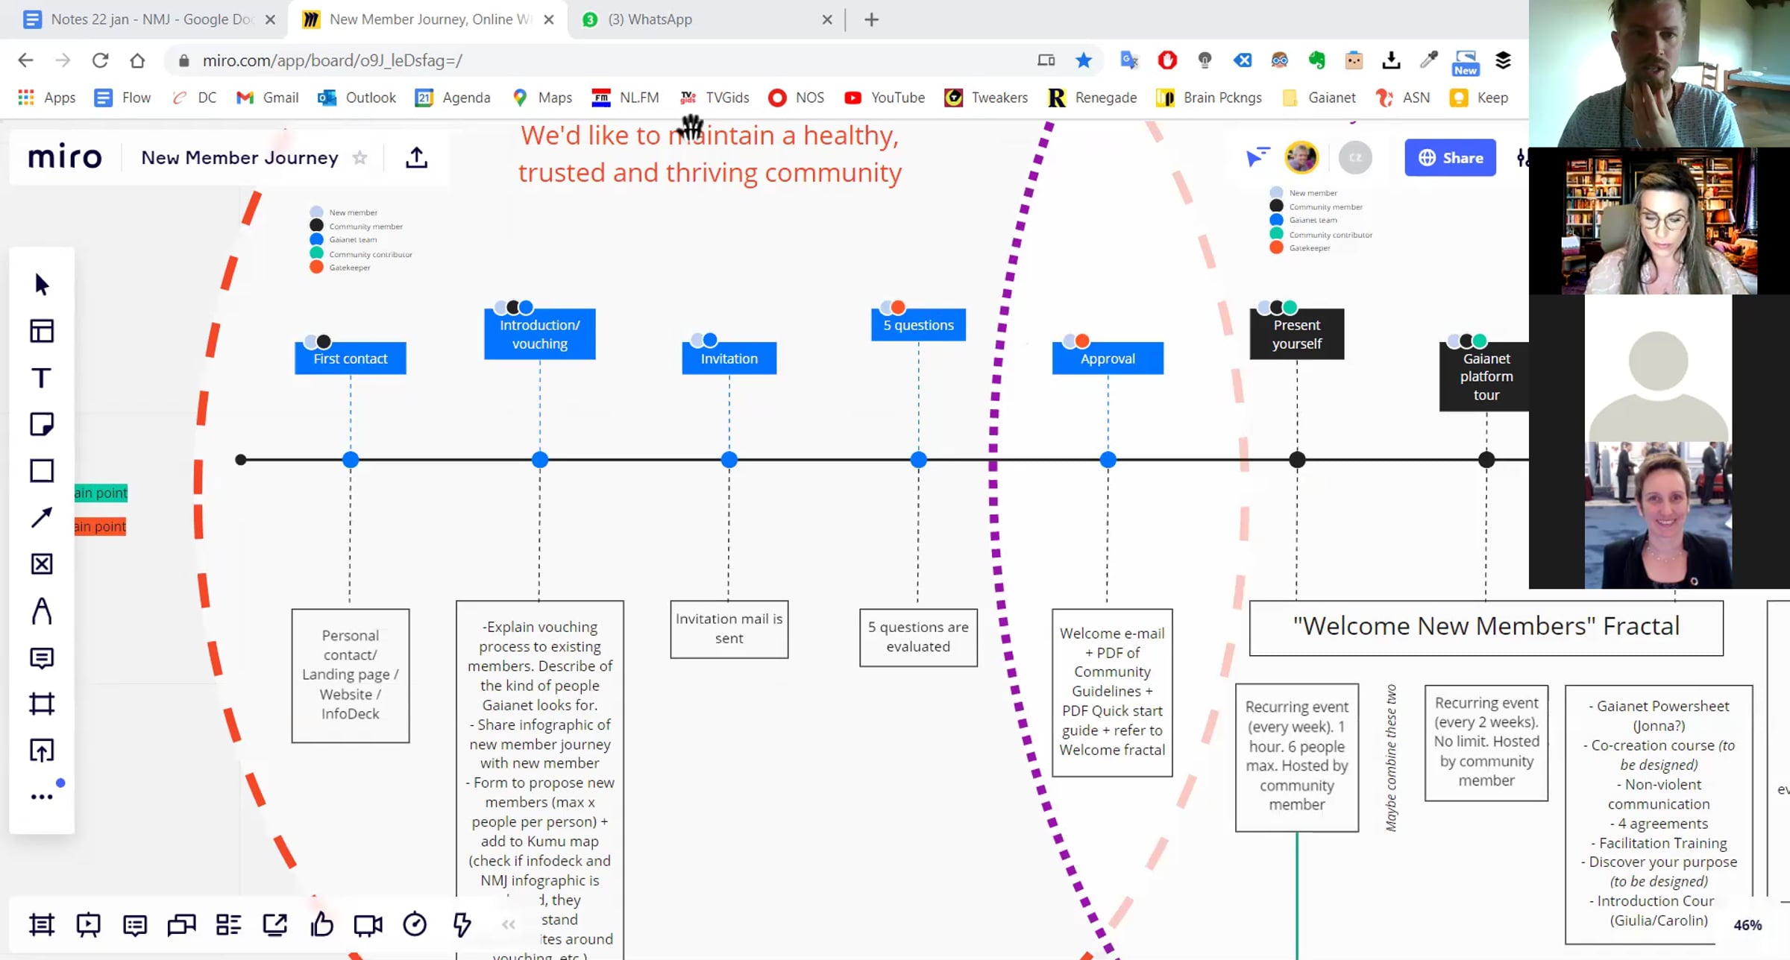
Task: Select the Text tool
Action: [x=42, y=378]
